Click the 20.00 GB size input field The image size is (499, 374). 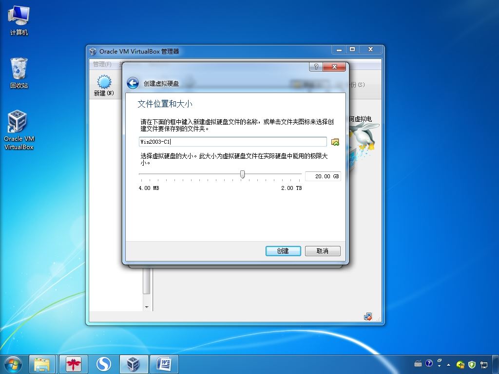coord(323,176)
